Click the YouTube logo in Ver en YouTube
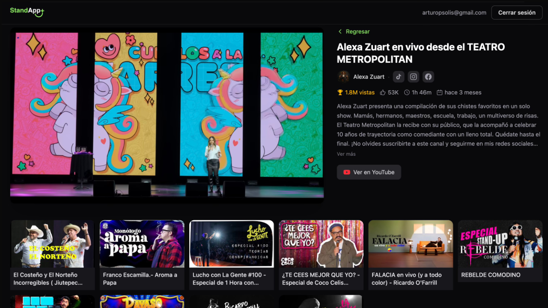548x308 pixels. coord(347,172)
